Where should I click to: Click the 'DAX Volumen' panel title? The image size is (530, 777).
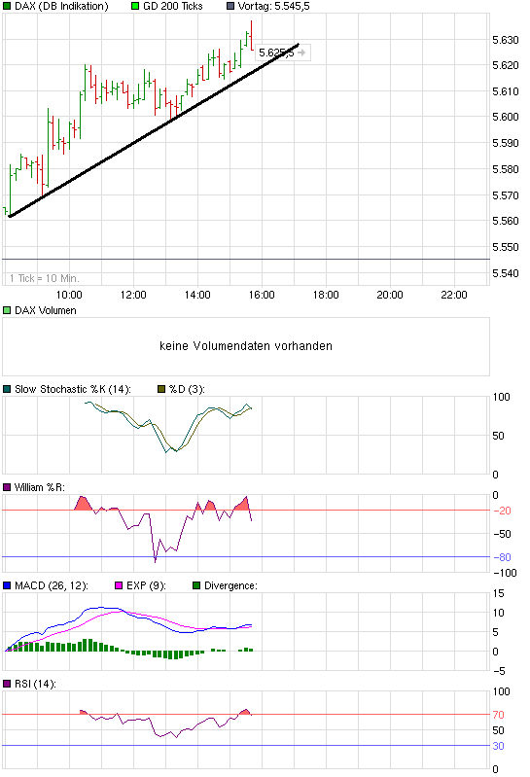click(x=46, y=310)
